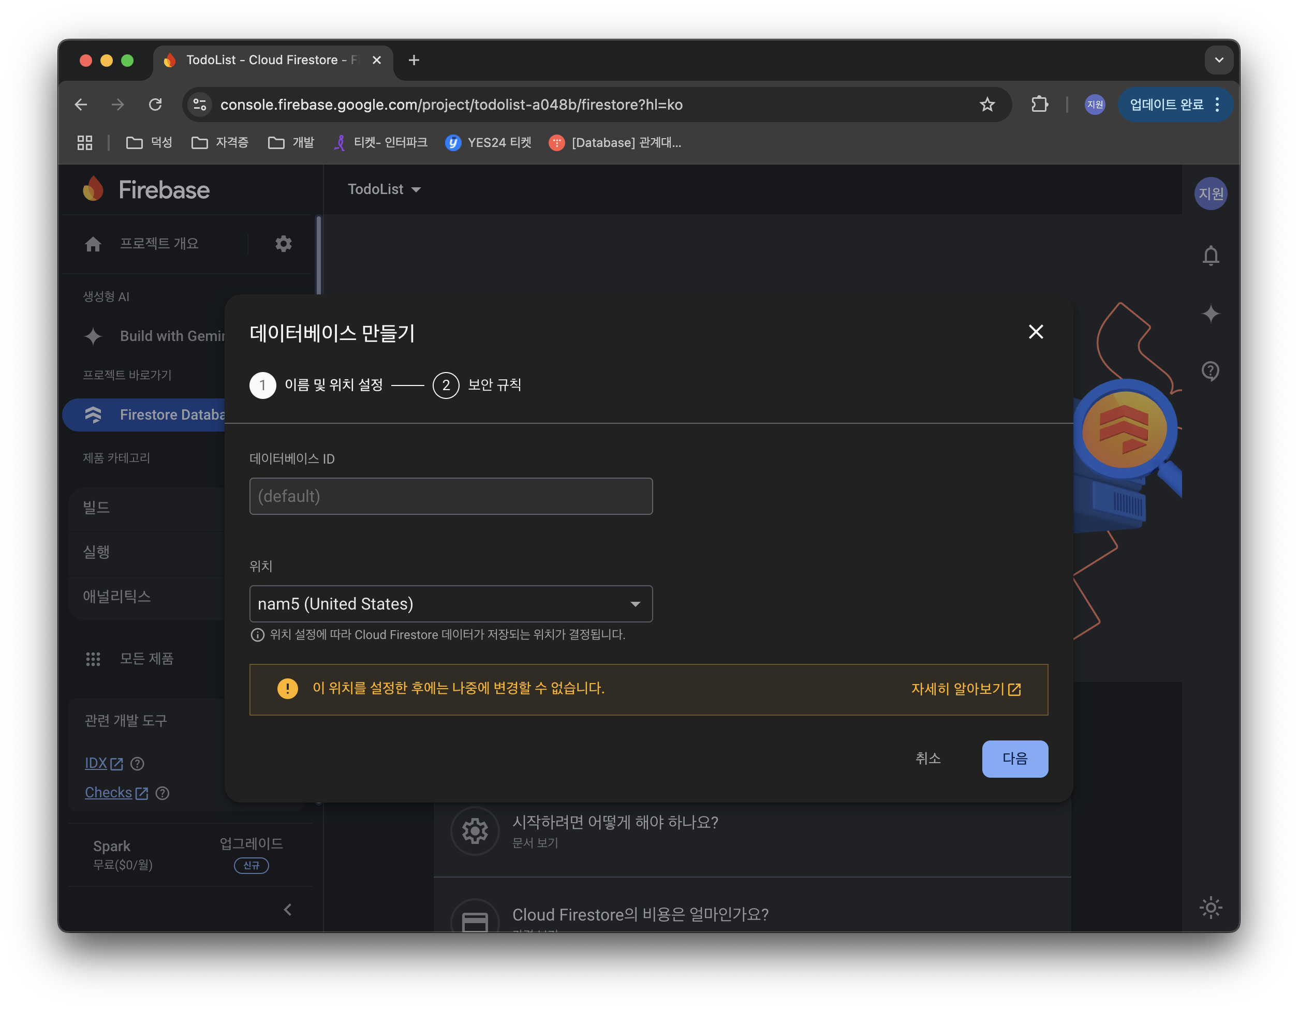This screenshot has width=1298, height=1009.
Task: Open the nam5 (United States) location dropdown
Action: pos(450,604)
